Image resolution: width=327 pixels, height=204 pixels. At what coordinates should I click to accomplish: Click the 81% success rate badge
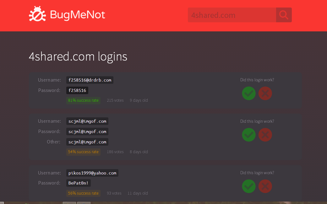click(x=83, y=100)
